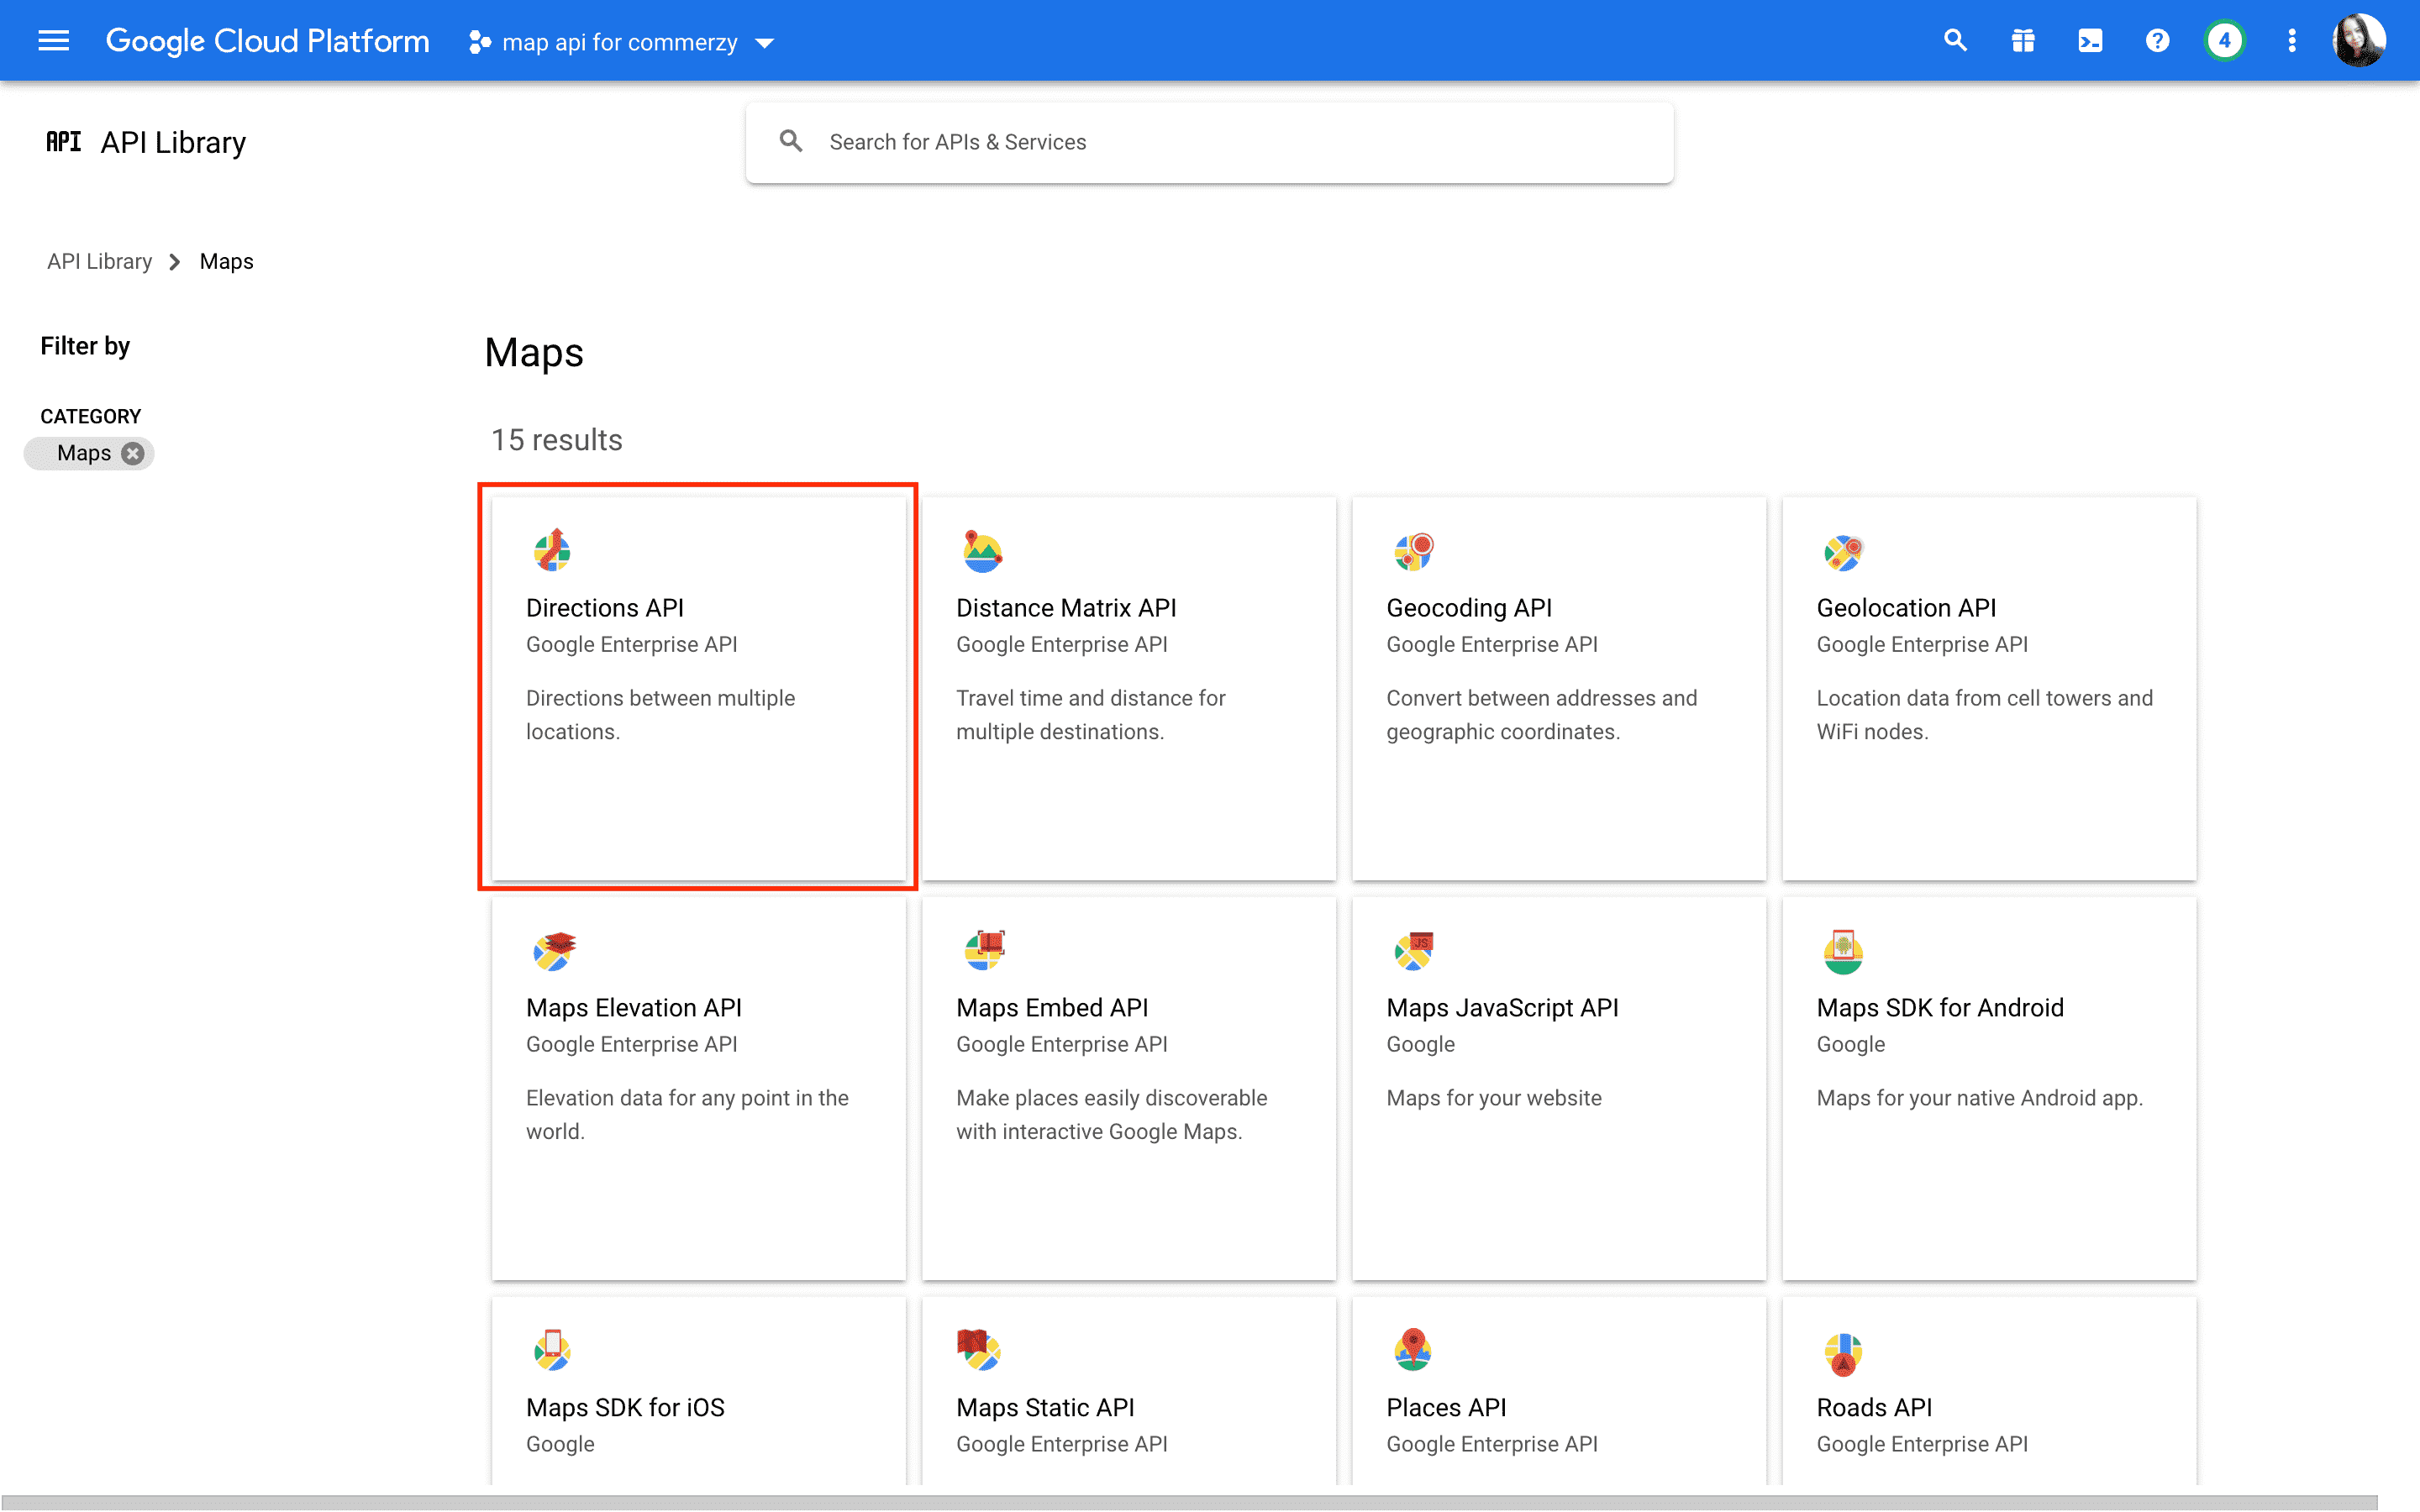Click the Maps JavaScript API icon
Viewport: 2420px width, 1512px height.
[1413, 950]
